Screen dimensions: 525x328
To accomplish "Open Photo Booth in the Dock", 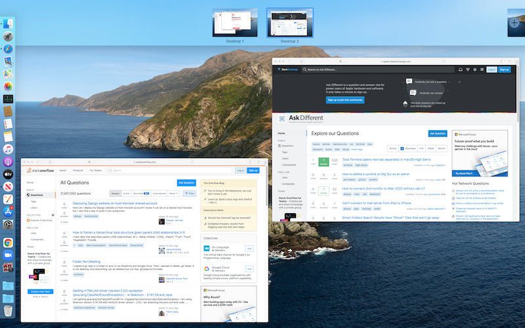I will [8, 268].
